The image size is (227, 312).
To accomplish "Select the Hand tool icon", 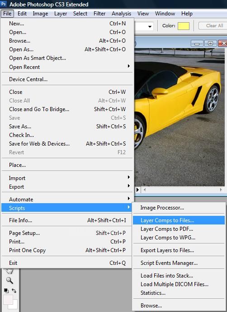I will pyautogui.click(x=9, y=271).
